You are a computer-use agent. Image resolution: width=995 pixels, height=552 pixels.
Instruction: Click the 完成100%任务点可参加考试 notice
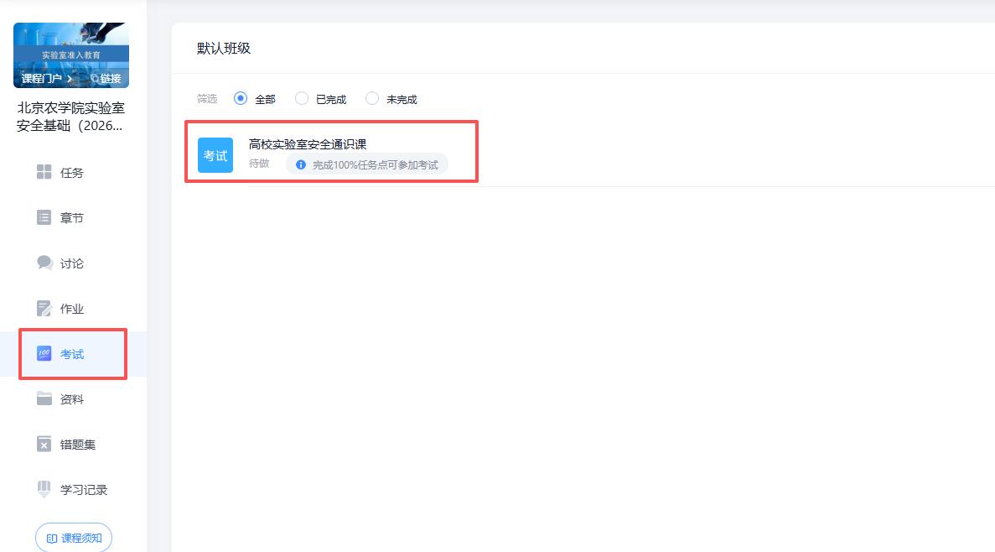click(x=367, y=164)
